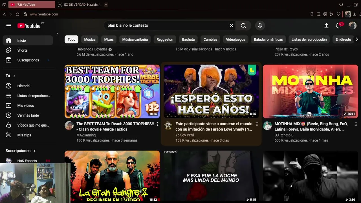Click the MA2Gaming channel avatar

point(69,125)
